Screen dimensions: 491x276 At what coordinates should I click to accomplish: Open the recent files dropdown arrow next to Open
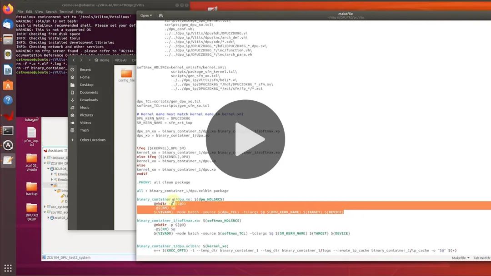click(x=151, y=15)
